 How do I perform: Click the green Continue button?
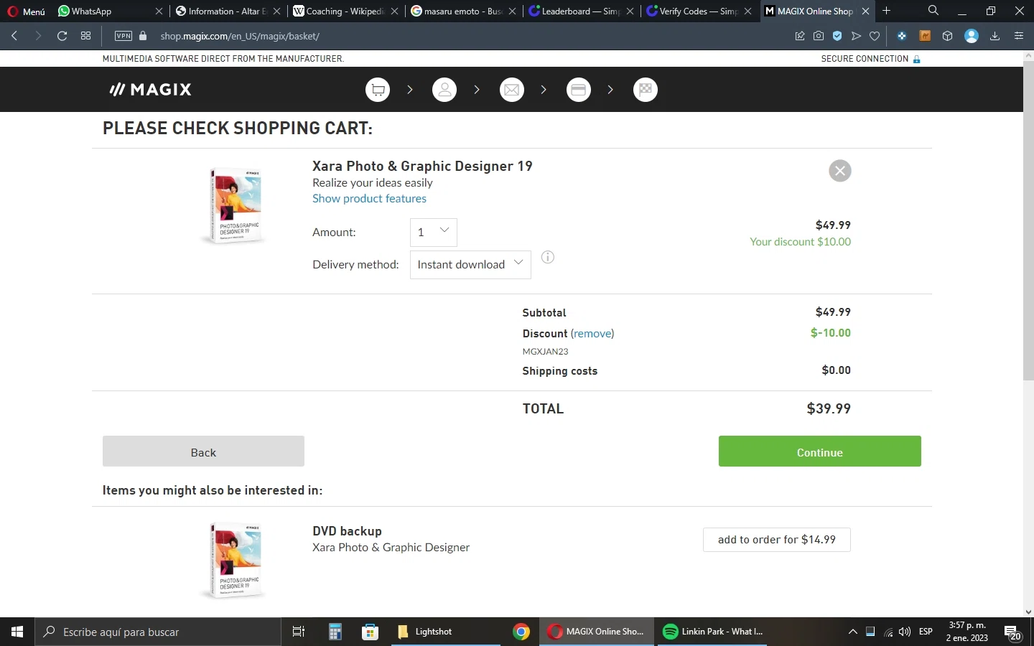click(x=819, y=451)
